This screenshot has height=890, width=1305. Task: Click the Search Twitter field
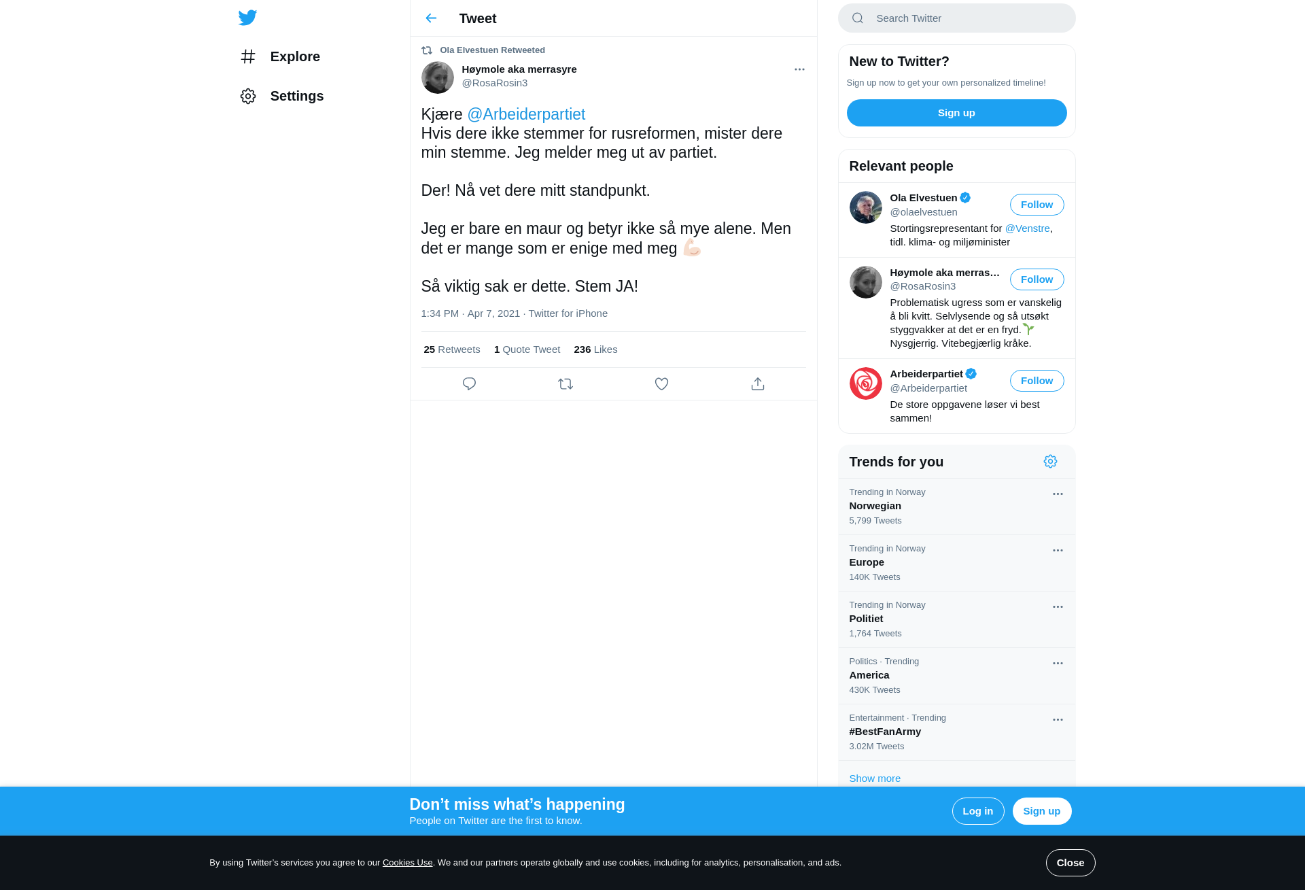(x=956, y=18)
